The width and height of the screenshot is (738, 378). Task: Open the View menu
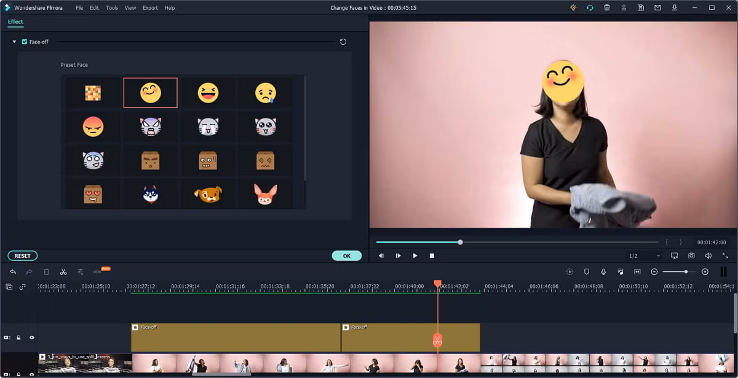pyautogui.click(x=130, y=8)
